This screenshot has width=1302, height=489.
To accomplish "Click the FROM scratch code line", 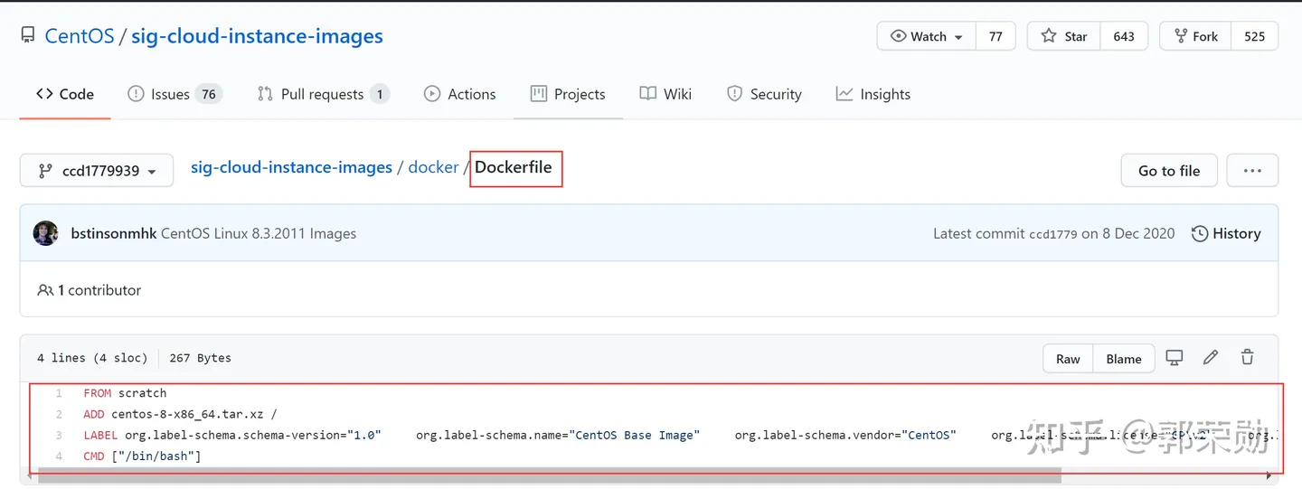I will pos(125,393).
